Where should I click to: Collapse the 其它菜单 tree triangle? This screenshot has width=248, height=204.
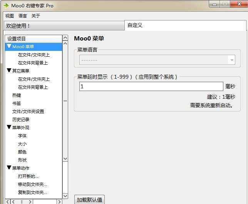tap(9, 70)
